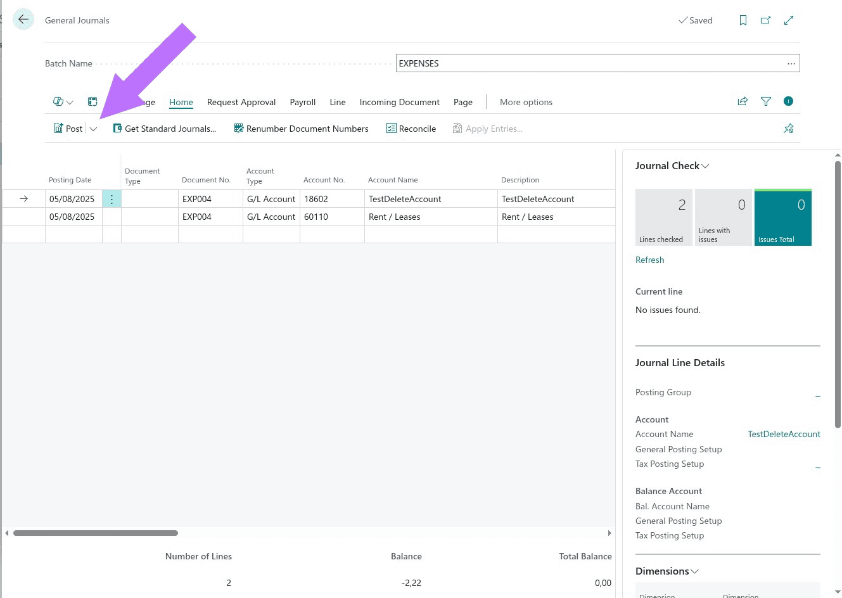Viewport: 842px width, 598px height.
Task: Open the row options ellipsis on the first journal line
Action: pyautogui.click(x=112, y=198)
